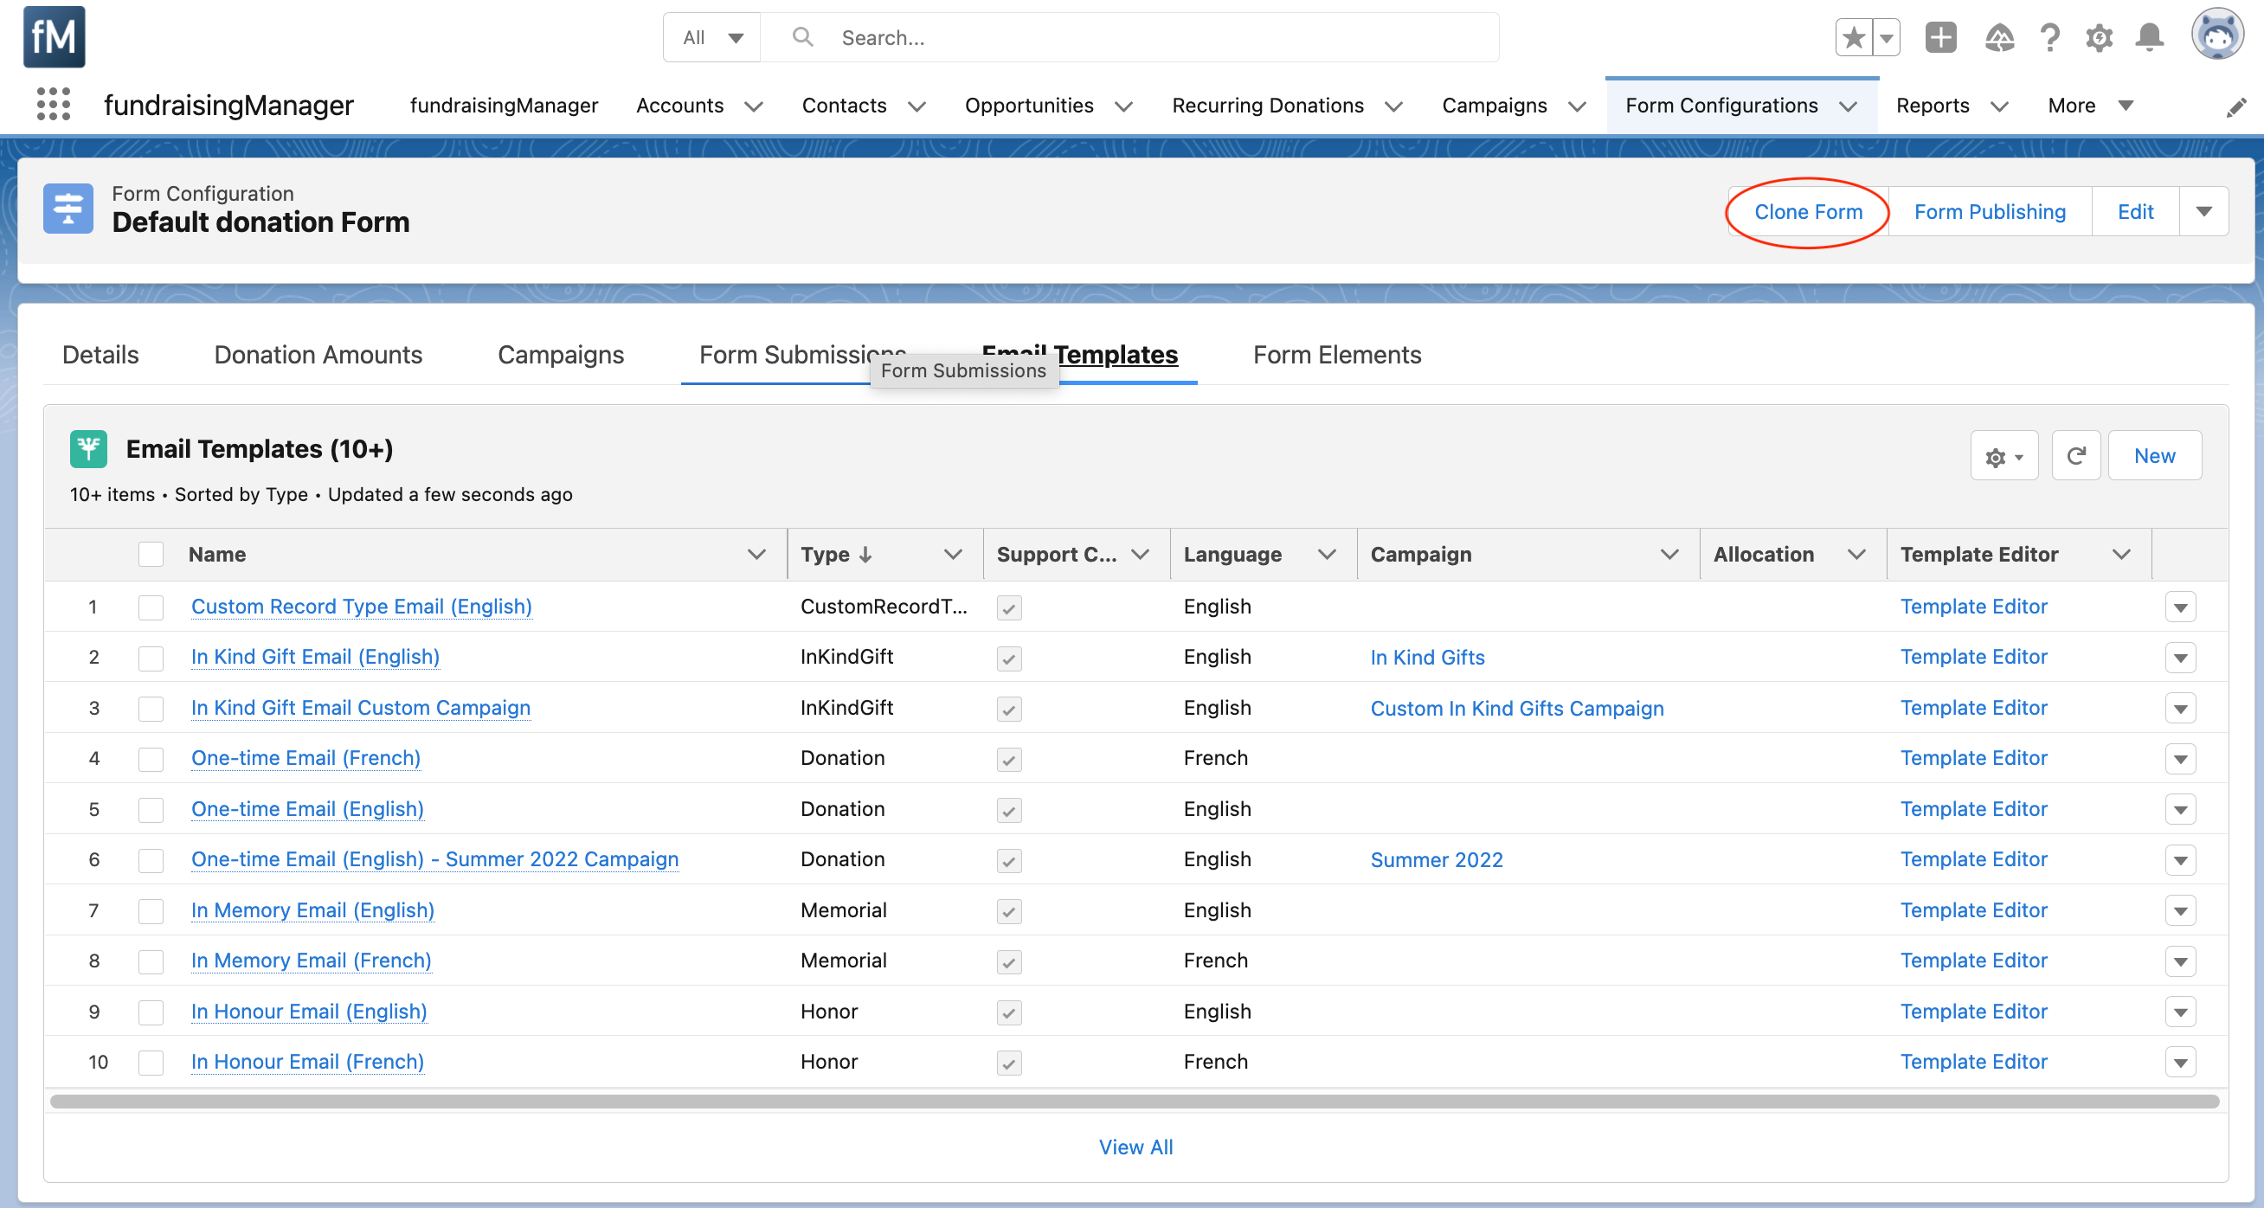Select checkbox for In Kind Gift Email (English)
This screenshot has height=1208, width=2264.
(151, 658)
